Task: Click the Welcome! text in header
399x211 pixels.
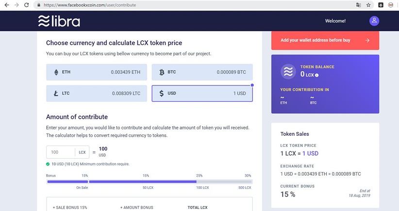Action: [335, 21]
